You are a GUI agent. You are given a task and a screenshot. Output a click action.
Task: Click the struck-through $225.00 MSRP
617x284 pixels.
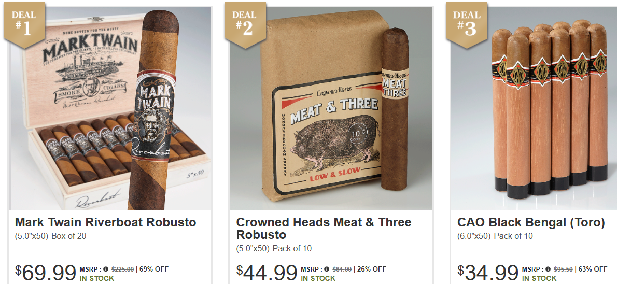pos(122,269)
